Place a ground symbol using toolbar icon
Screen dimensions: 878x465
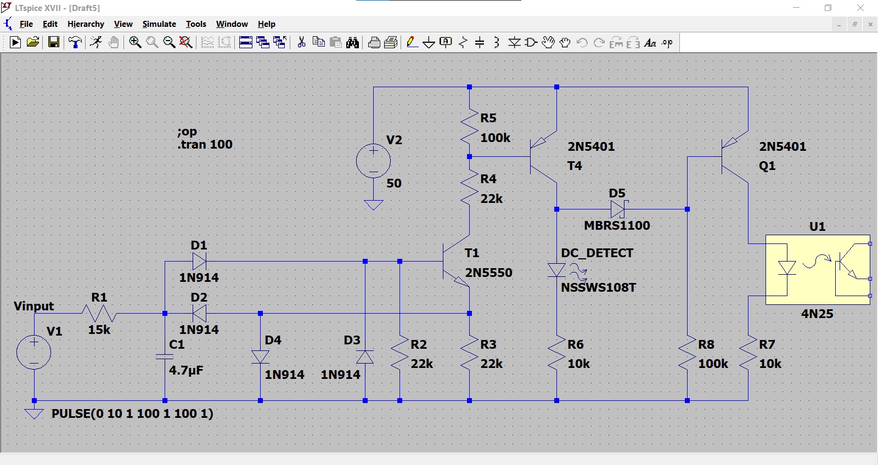[x=429, y=42]
